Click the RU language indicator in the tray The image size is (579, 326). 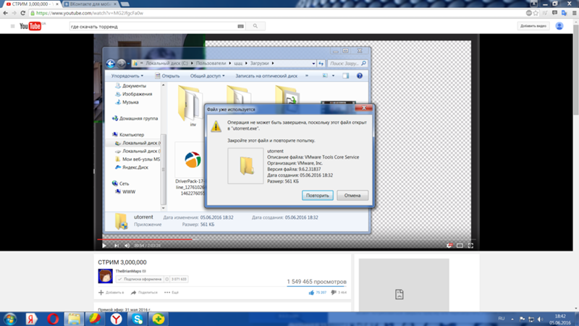click(x=501, y=319)
